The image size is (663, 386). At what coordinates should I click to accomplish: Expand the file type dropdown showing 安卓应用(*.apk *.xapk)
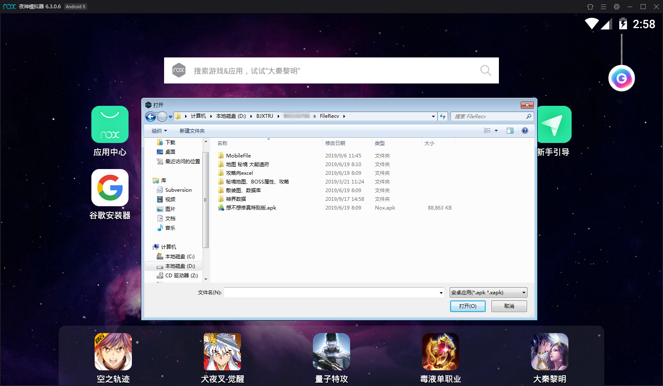[524, 292]
